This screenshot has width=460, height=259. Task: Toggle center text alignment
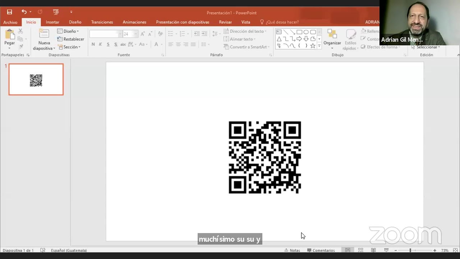[178, 44]
